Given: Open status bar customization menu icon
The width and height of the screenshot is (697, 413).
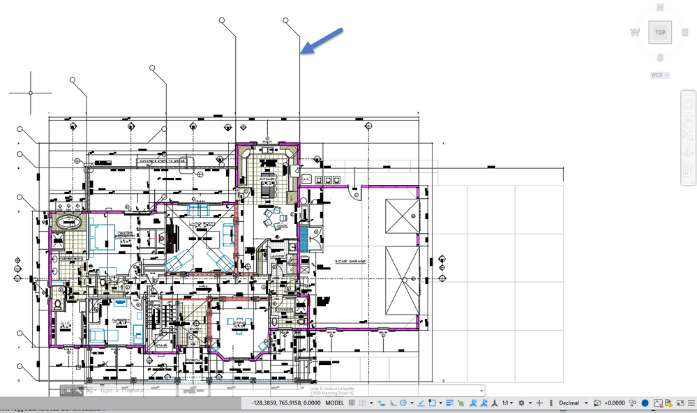Looking at the screenshot, I should click(x=691, y=403).
